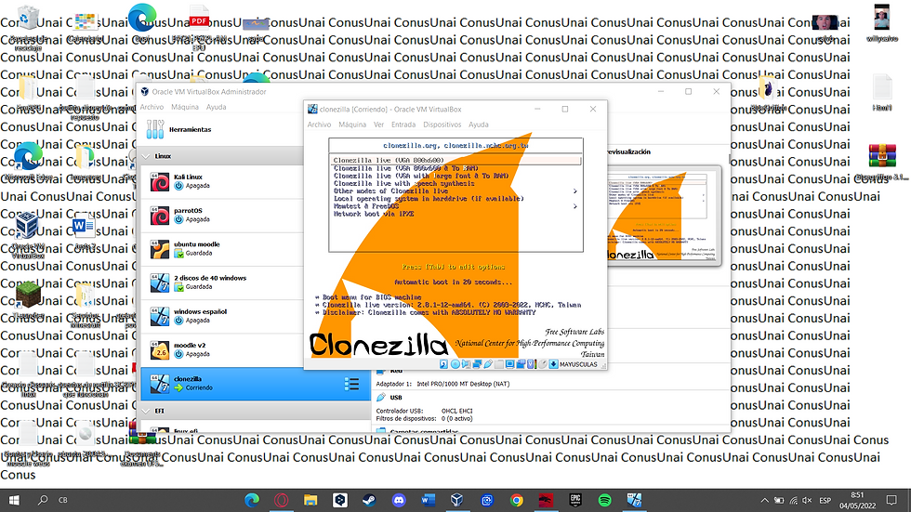Select Local operating system in harddrive entry
The image size is (911, 512).
(429, 199)
